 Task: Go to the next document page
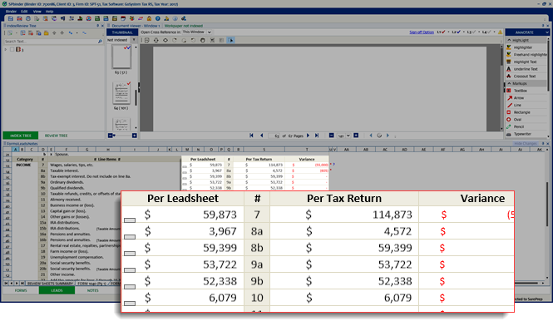[x=308, y=136]
